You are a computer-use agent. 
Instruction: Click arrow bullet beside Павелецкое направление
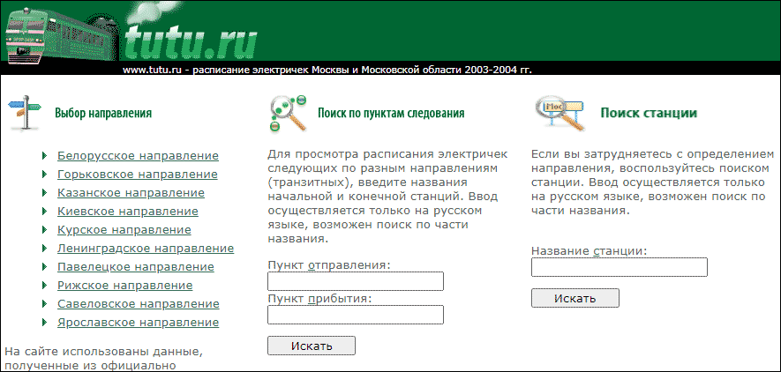tap(45, 267)
